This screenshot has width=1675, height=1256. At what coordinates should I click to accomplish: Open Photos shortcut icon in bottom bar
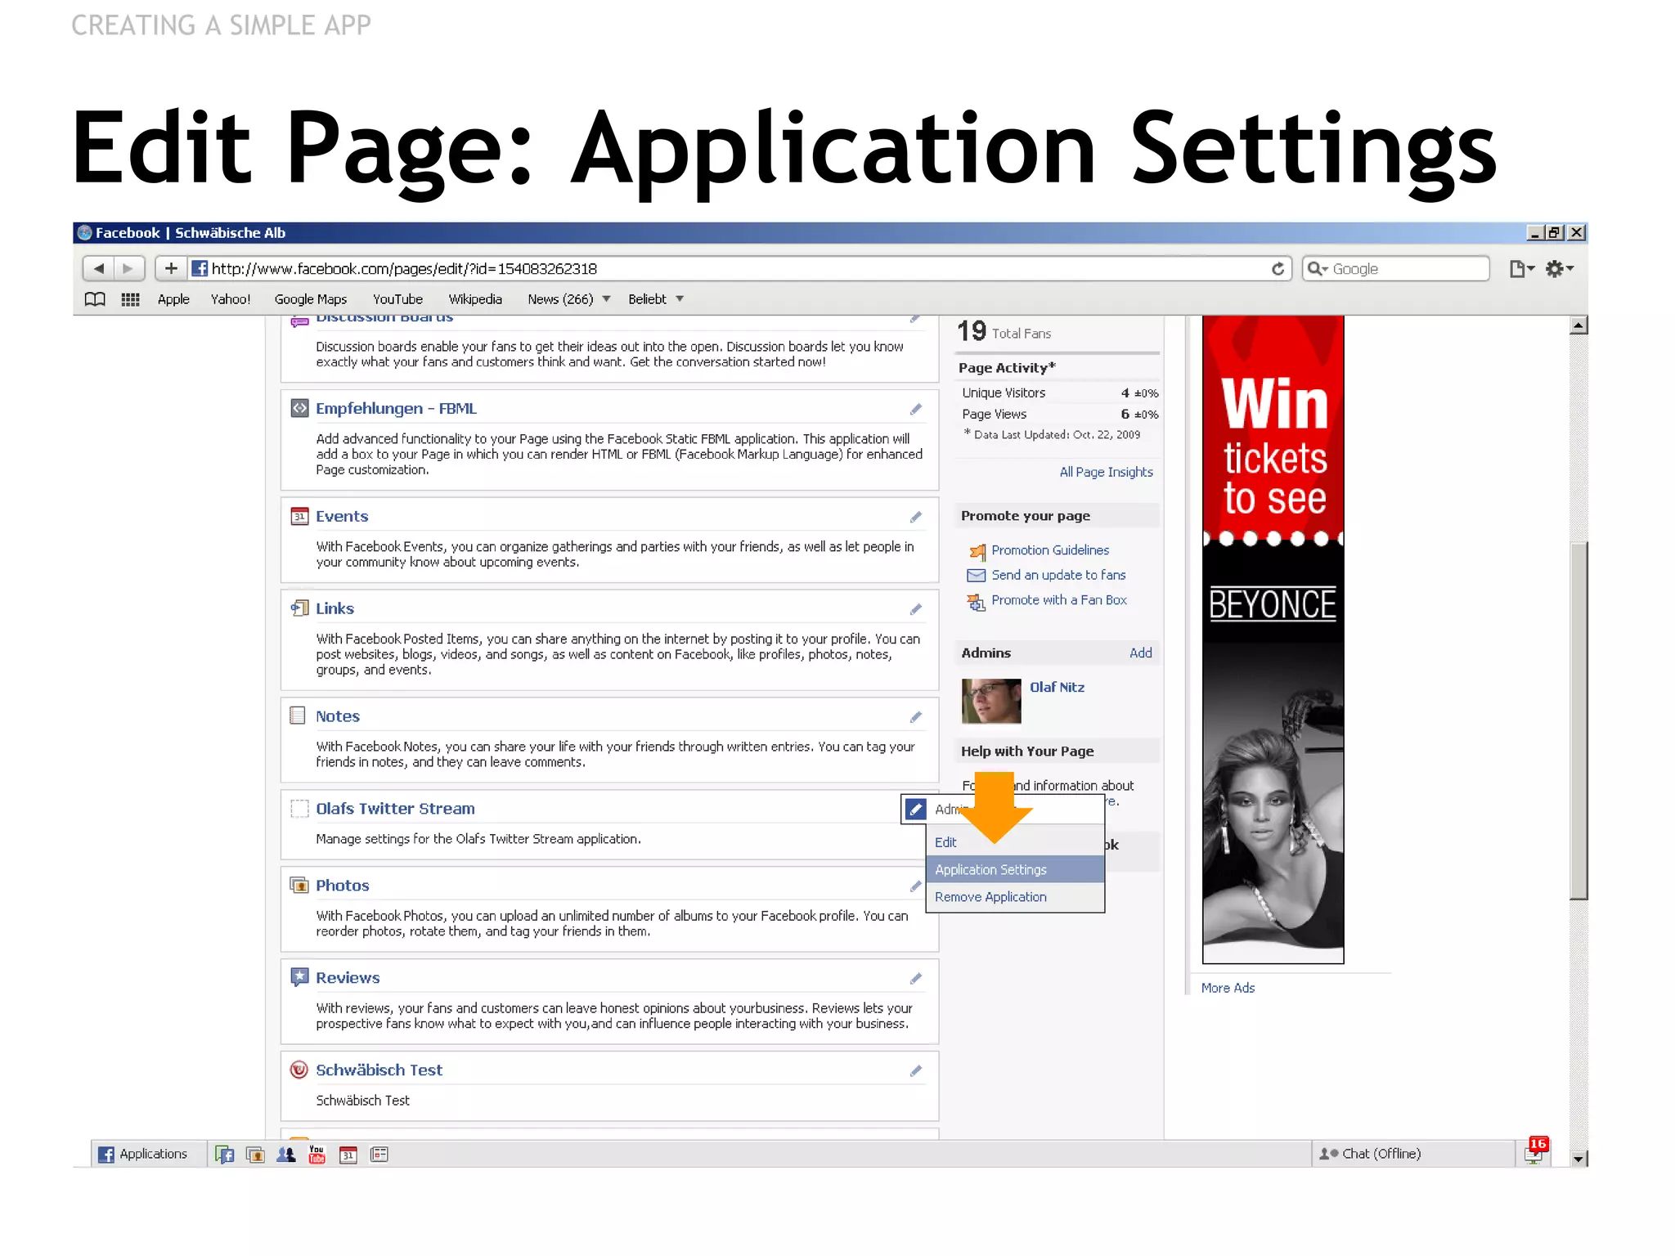coord(255,1155)
